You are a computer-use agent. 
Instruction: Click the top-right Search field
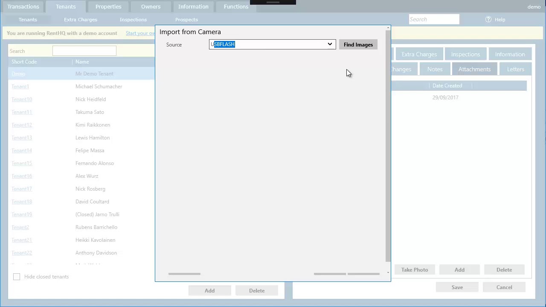pos(434,19)
